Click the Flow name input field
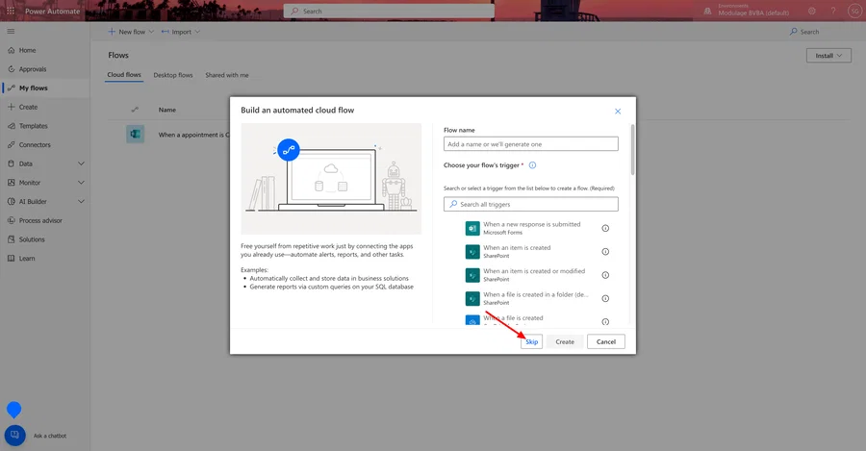 [x=531, y=144]
